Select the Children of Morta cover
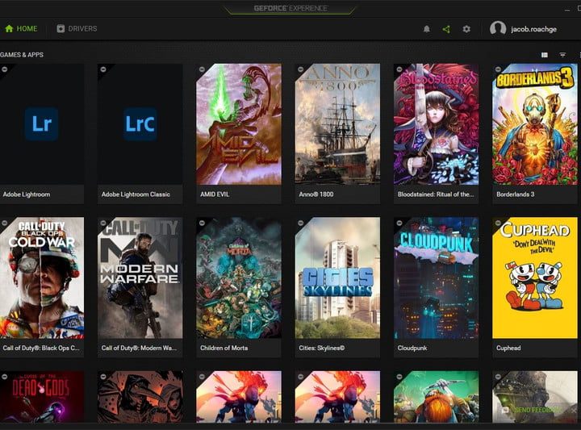Image resolution: width=581 pixels, height=430 pixels. point(239,278)
